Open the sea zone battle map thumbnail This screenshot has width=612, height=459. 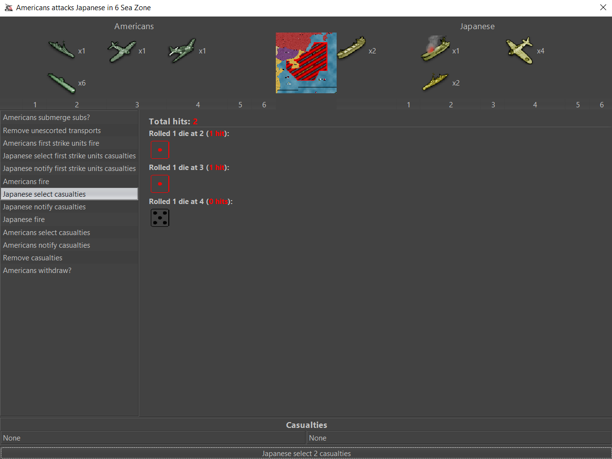tap(306, 63)
